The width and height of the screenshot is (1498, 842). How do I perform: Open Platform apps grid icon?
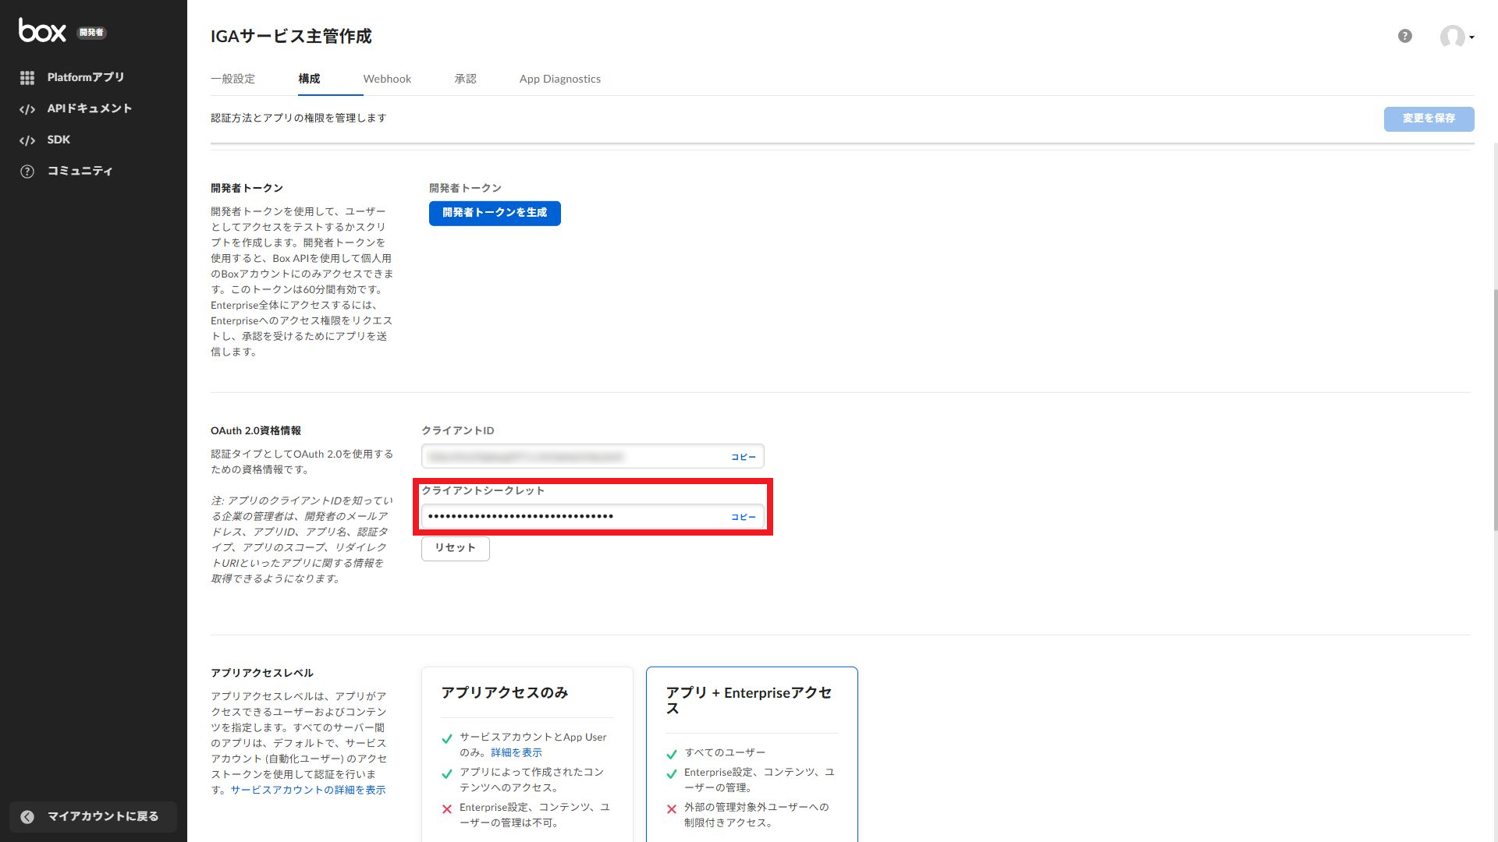tap(27, 78)
